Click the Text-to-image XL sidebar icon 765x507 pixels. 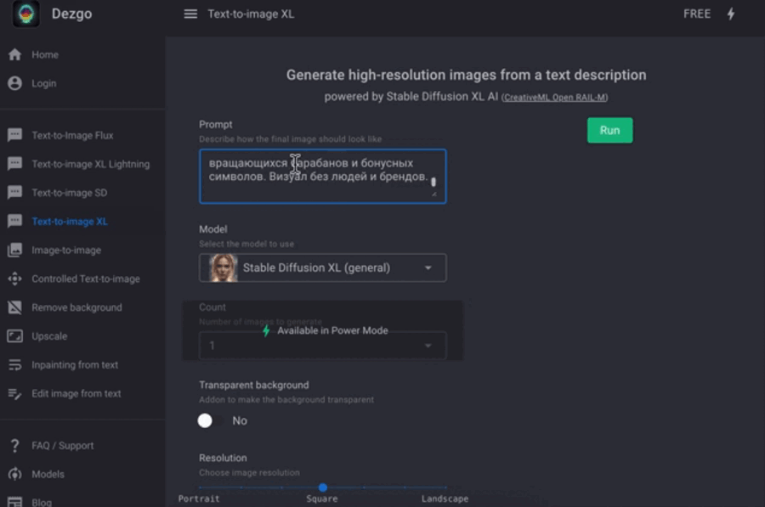tap(14, 222)
